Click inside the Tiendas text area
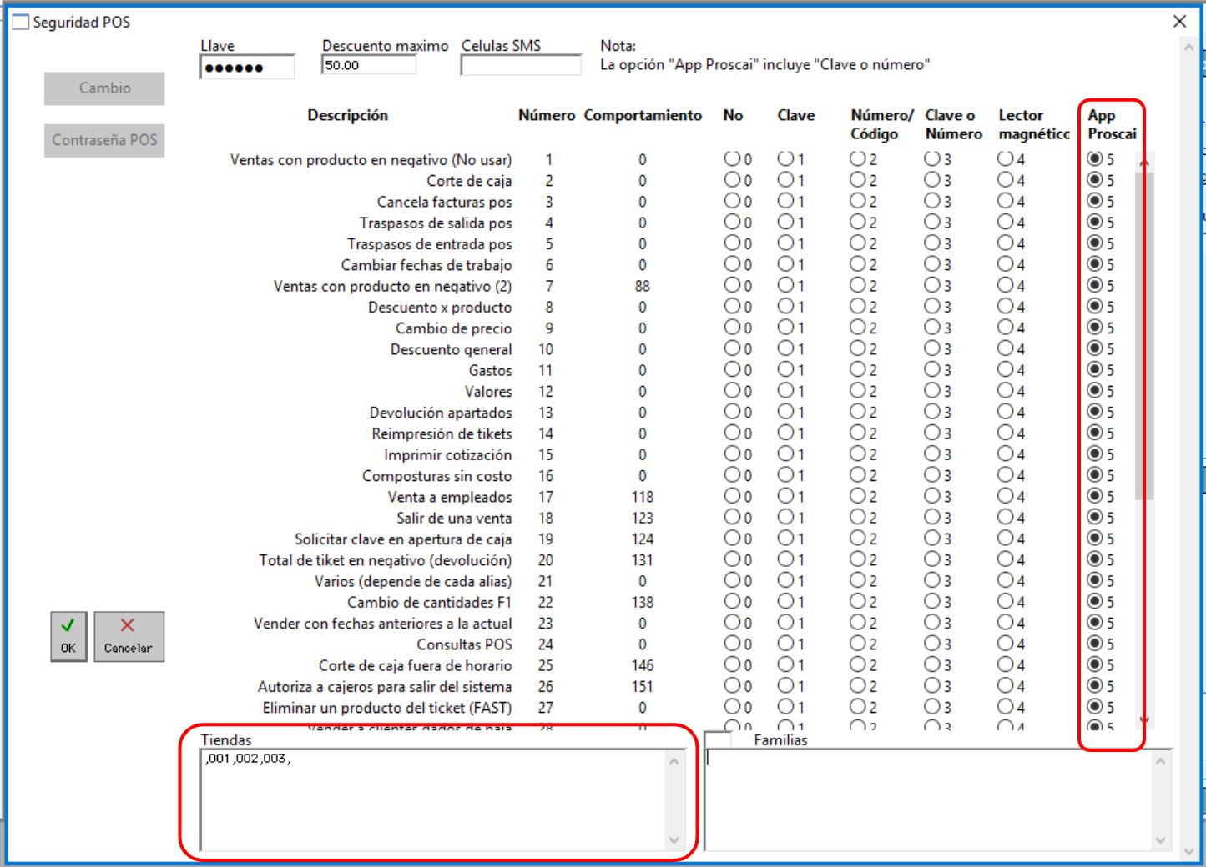The width and height of the screenshot is (1206, 867). [x=433, y=799]
